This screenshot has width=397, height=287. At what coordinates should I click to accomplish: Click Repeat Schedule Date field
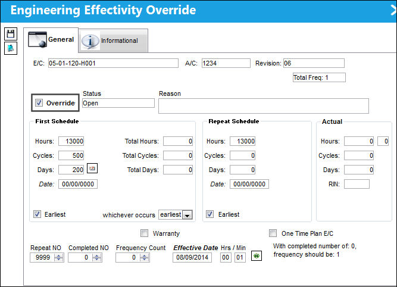pyautogui.click(x=249, y=184)
